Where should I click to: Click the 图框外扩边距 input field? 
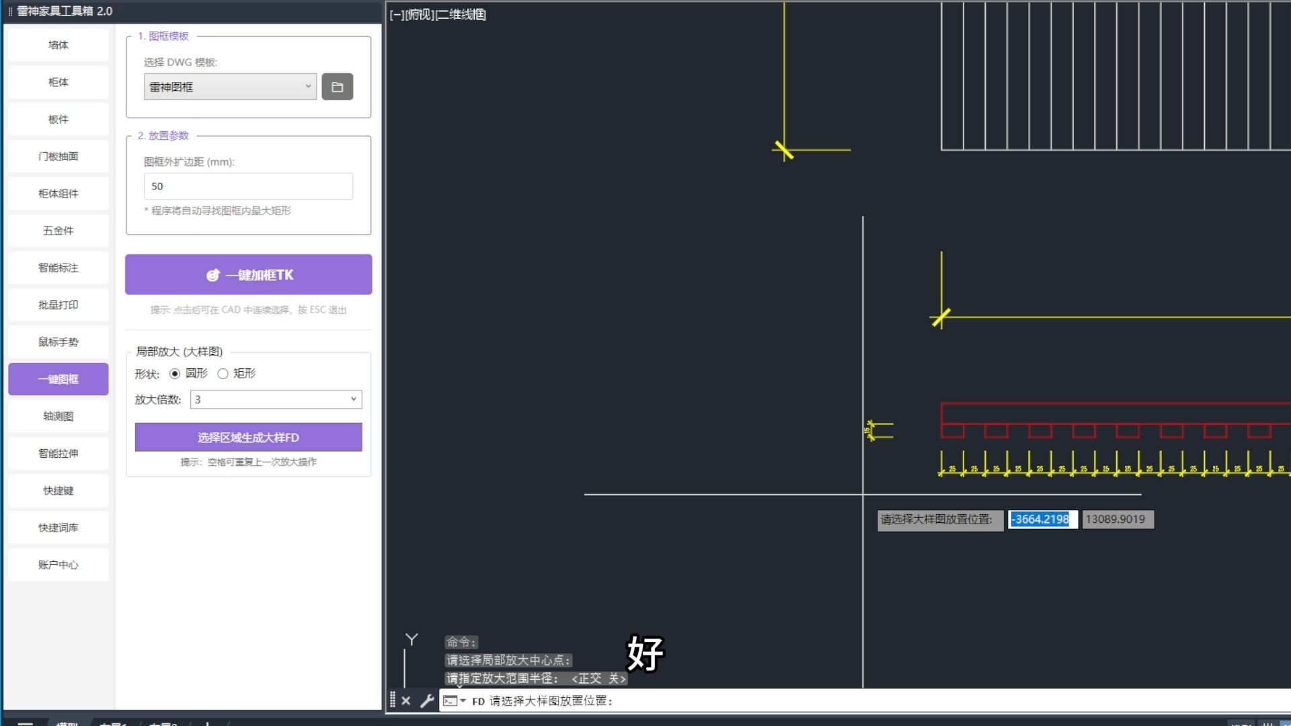coord(248,186)
